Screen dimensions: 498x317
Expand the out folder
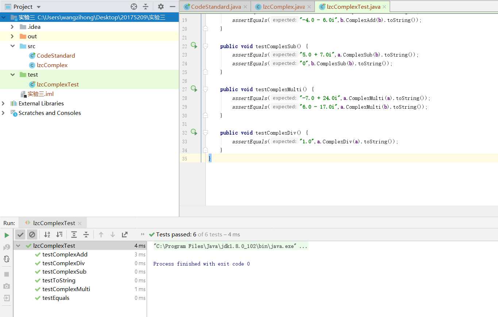pos(12,36)
